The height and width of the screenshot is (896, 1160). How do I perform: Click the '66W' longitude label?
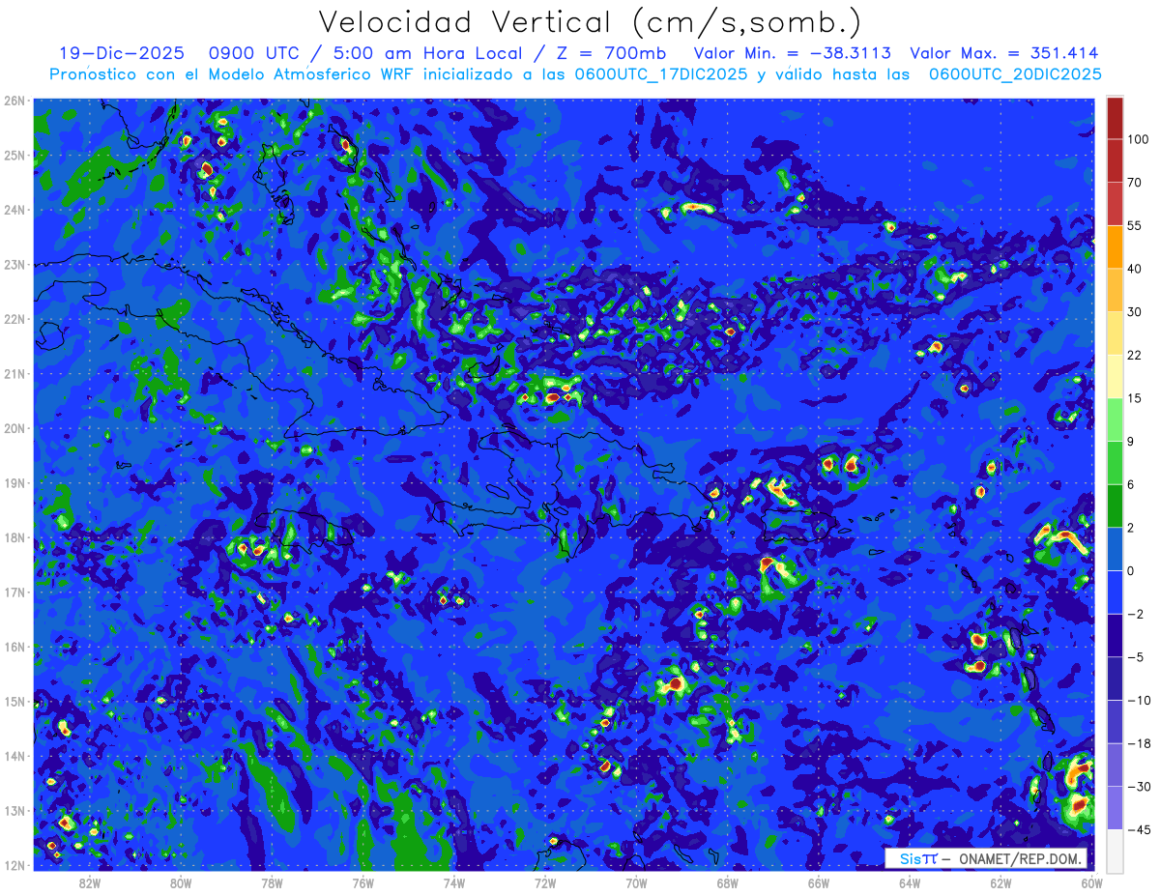click(819, 882)
